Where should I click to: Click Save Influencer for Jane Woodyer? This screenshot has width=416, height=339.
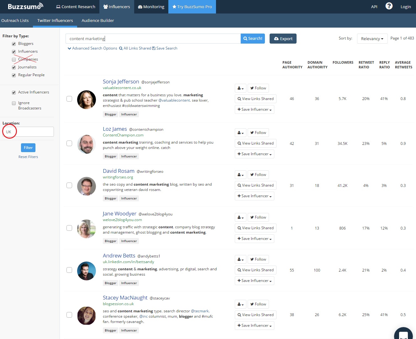[255, 239]
